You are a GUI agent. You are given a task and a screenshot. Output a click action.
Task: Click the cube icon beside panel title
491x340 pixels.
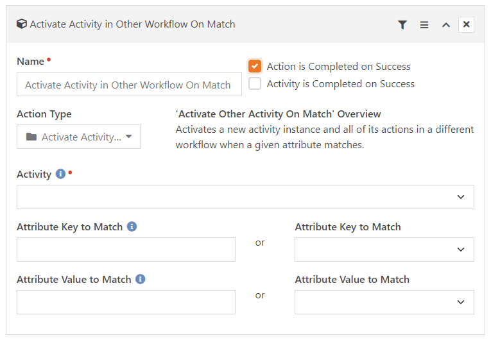coord(22,24)
